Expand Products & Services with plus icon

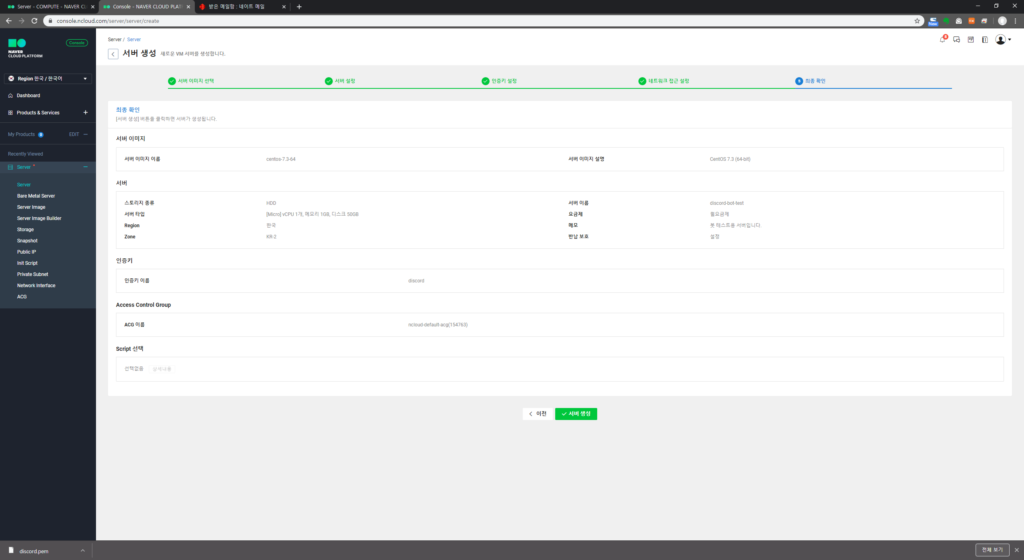point(85,112)
